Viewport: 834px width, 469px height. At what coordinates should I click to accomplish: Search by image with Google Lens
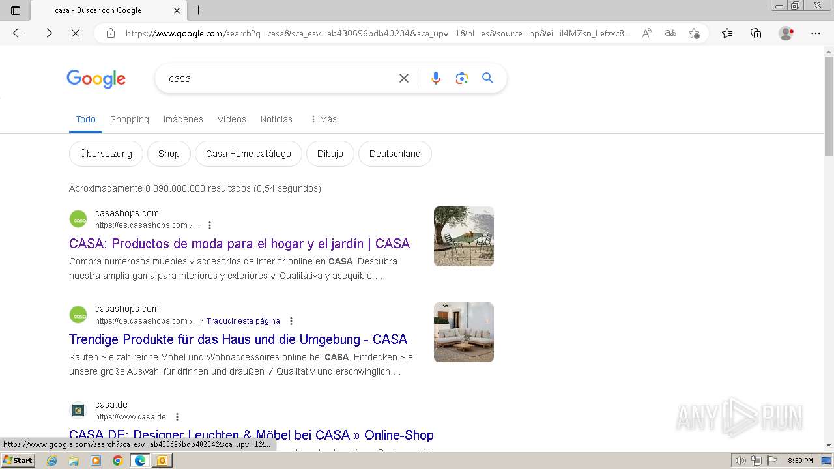point(462,78)
